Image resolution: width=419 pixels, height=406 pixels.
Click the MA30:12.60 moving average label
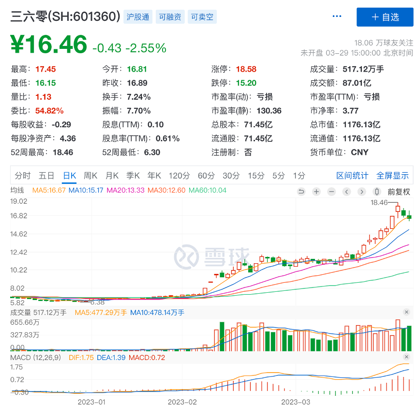coord(166,190)
